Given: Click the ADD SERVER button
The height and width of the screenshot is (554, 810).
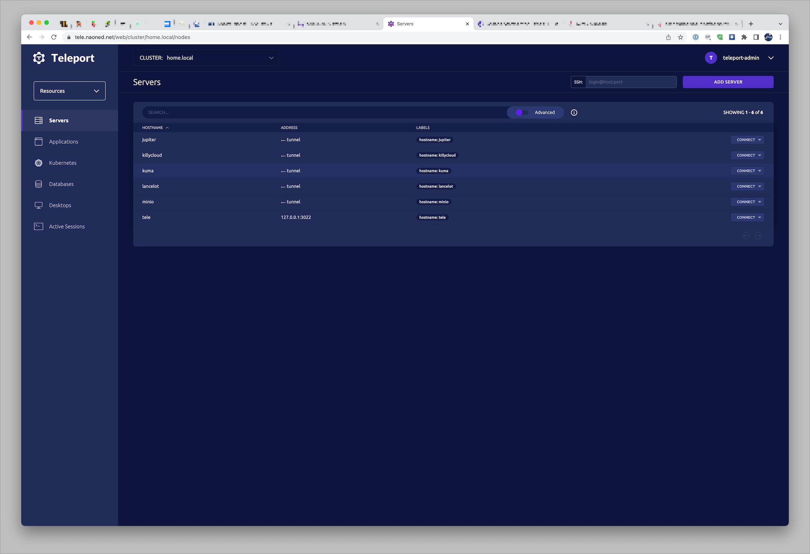Looking at the screenshot, I should pos(727,82).
